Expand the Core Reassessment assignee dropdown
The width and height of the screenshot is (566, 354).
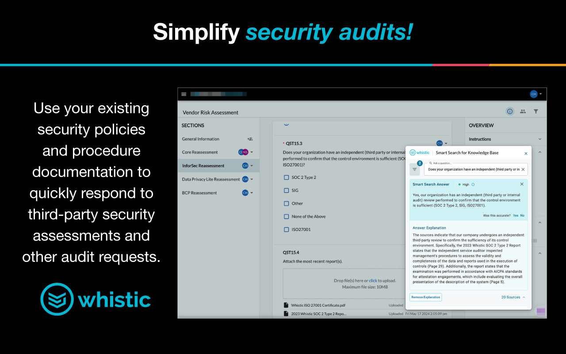pos(252,152)
